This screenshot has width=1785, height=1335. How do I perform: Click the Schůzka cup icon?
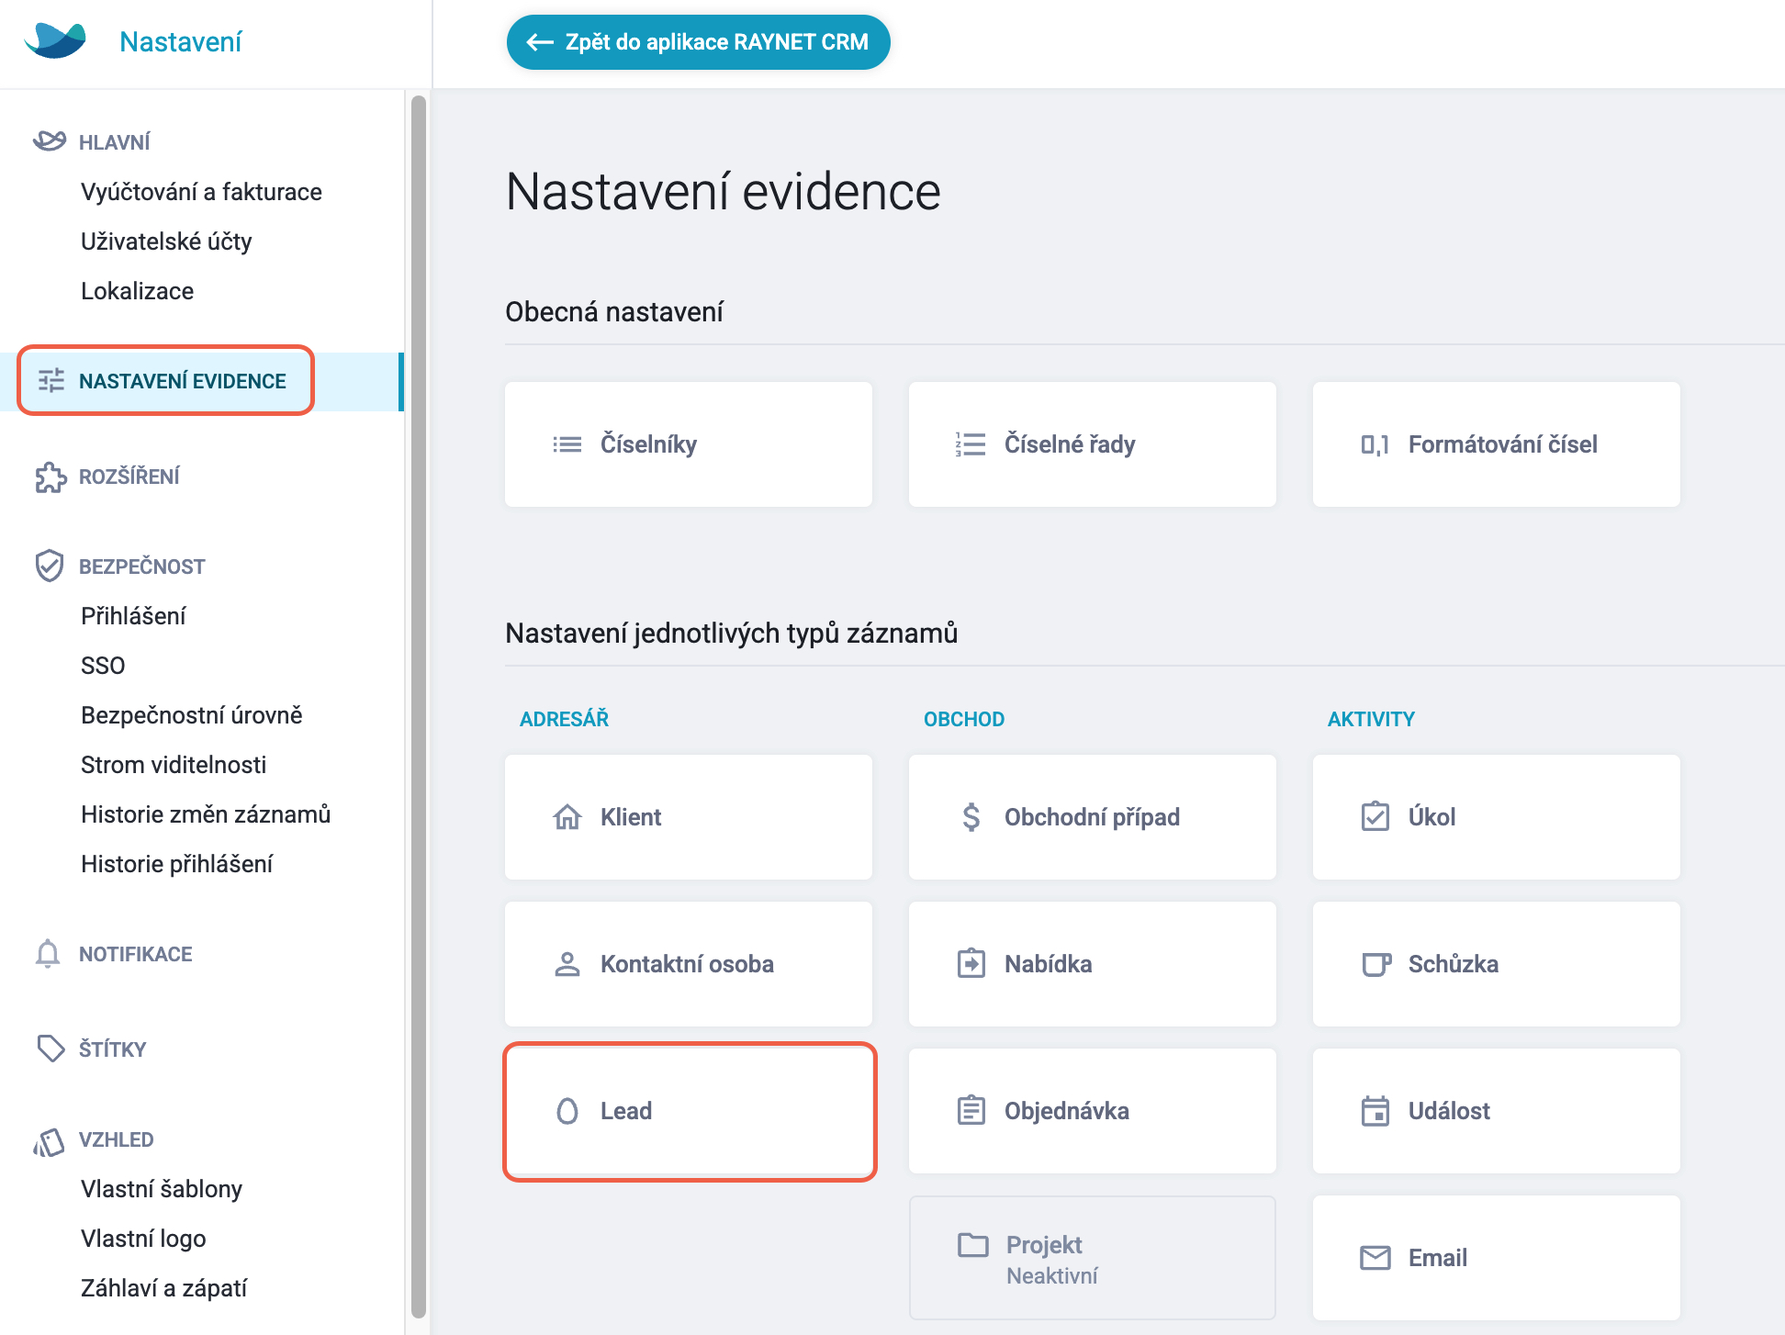(1375, 964)
